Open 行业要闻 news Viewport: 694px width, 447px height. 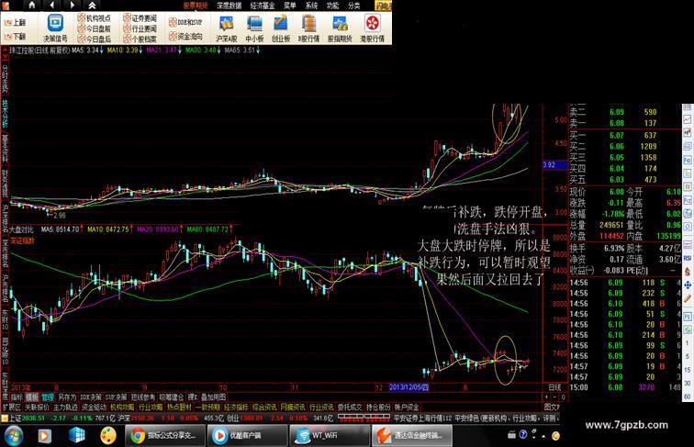click(140, 28)
